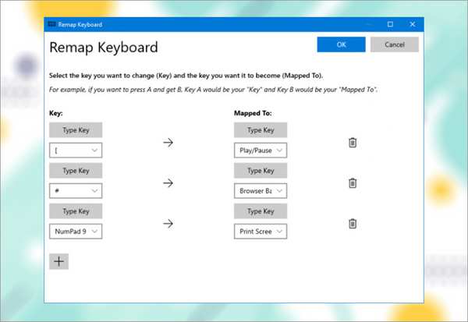Open the NumPad 9 key dropdown

point(76,232)
